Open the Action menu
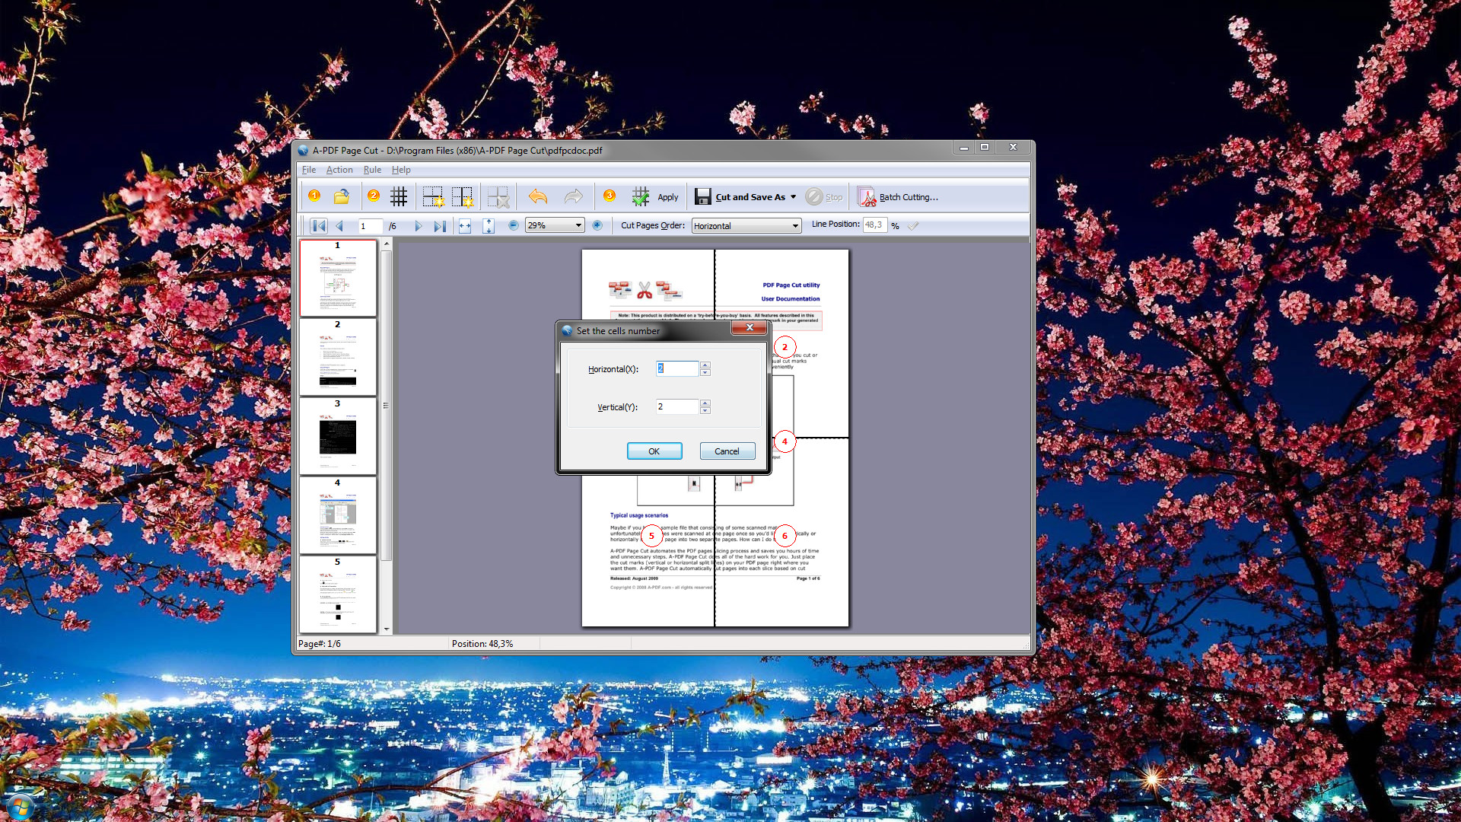Viewport: 1461px width, 822px height. click(339, 170)
